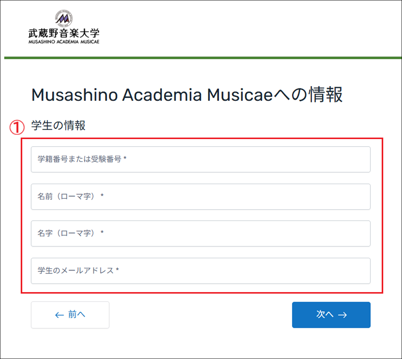Click the right arrow icon beside 次へ
The image size is (402, 359).
[342, 315]
